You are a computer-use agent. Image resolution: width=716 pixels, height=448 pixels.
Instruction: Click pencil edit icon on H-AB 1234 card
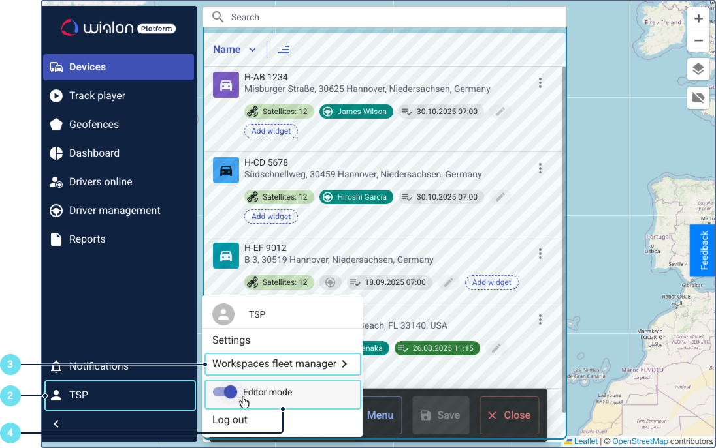500,112
